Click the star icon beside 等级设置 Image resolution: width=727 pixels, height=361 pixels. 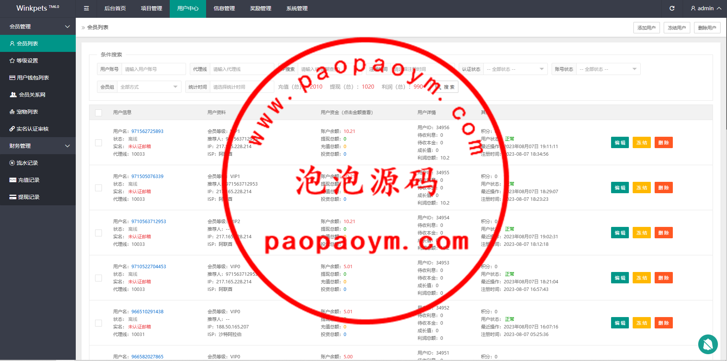(x=12, y=61)
